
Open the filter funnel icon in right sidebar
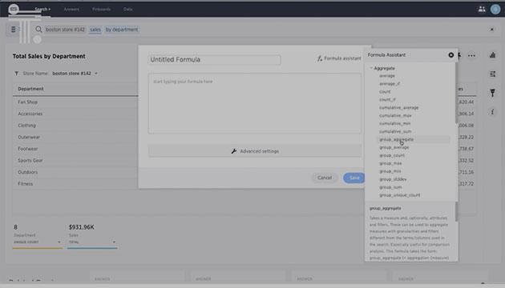[492, 93]
